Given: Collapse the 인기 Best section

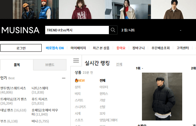Looking at the screenshot, I should coord(64,78).
